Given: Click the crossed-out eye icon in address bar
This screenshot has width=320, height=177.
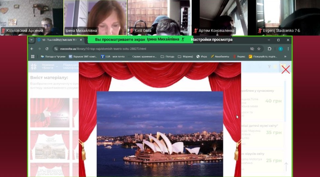Looking at the screenshot, I should (x=252, y=49).
